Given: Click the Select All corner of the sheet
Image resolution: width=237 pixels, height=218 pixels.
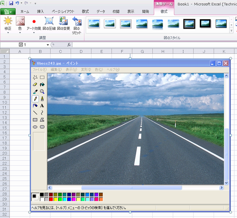Looking at the screenshot, I should pyautogui.click(x=5, y=51).
